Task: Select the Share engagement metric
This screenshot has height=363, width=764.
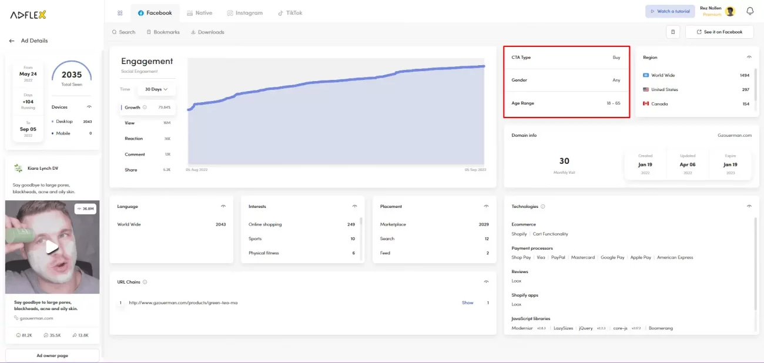Action: pyautogui.click(x=147, y=170)
